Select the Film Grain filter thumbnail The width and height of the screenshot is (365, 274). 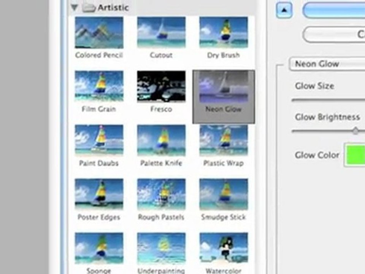(99, 86)
